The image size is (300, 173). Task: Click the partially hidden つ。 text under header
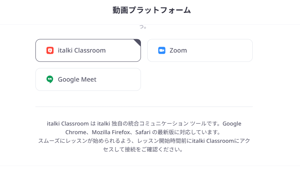coord(143,27)
